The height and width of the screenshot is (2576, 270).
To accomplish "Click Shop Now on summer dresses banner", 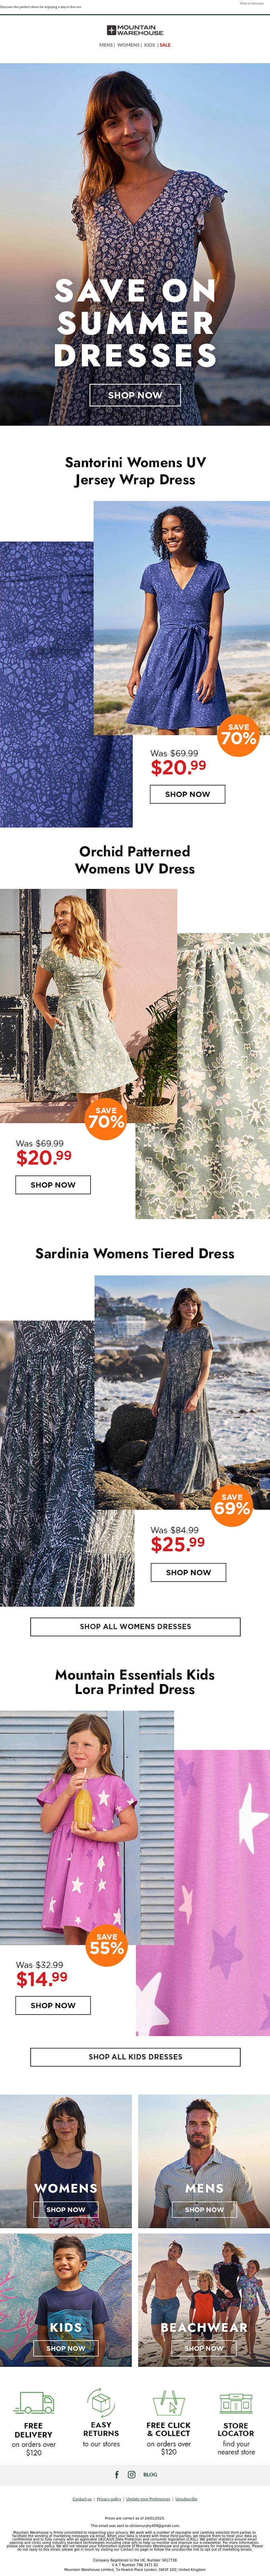I will [x=135, y=395].
